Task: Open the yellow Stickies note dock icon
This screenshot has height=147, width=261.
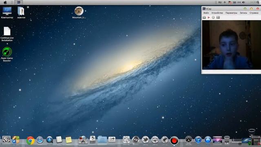Action: (69, 140)
